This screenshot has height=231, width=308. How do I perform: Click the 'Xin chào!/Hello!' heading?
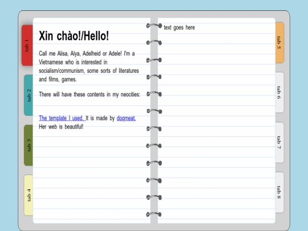coord(74,36)
